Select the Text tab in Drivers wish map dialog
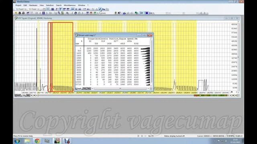 [x=79, y=88]
